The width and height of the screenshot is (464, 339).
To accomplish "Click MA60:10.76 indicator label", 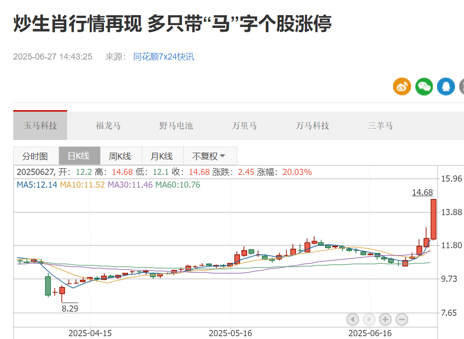I will [x=178, y=185].
